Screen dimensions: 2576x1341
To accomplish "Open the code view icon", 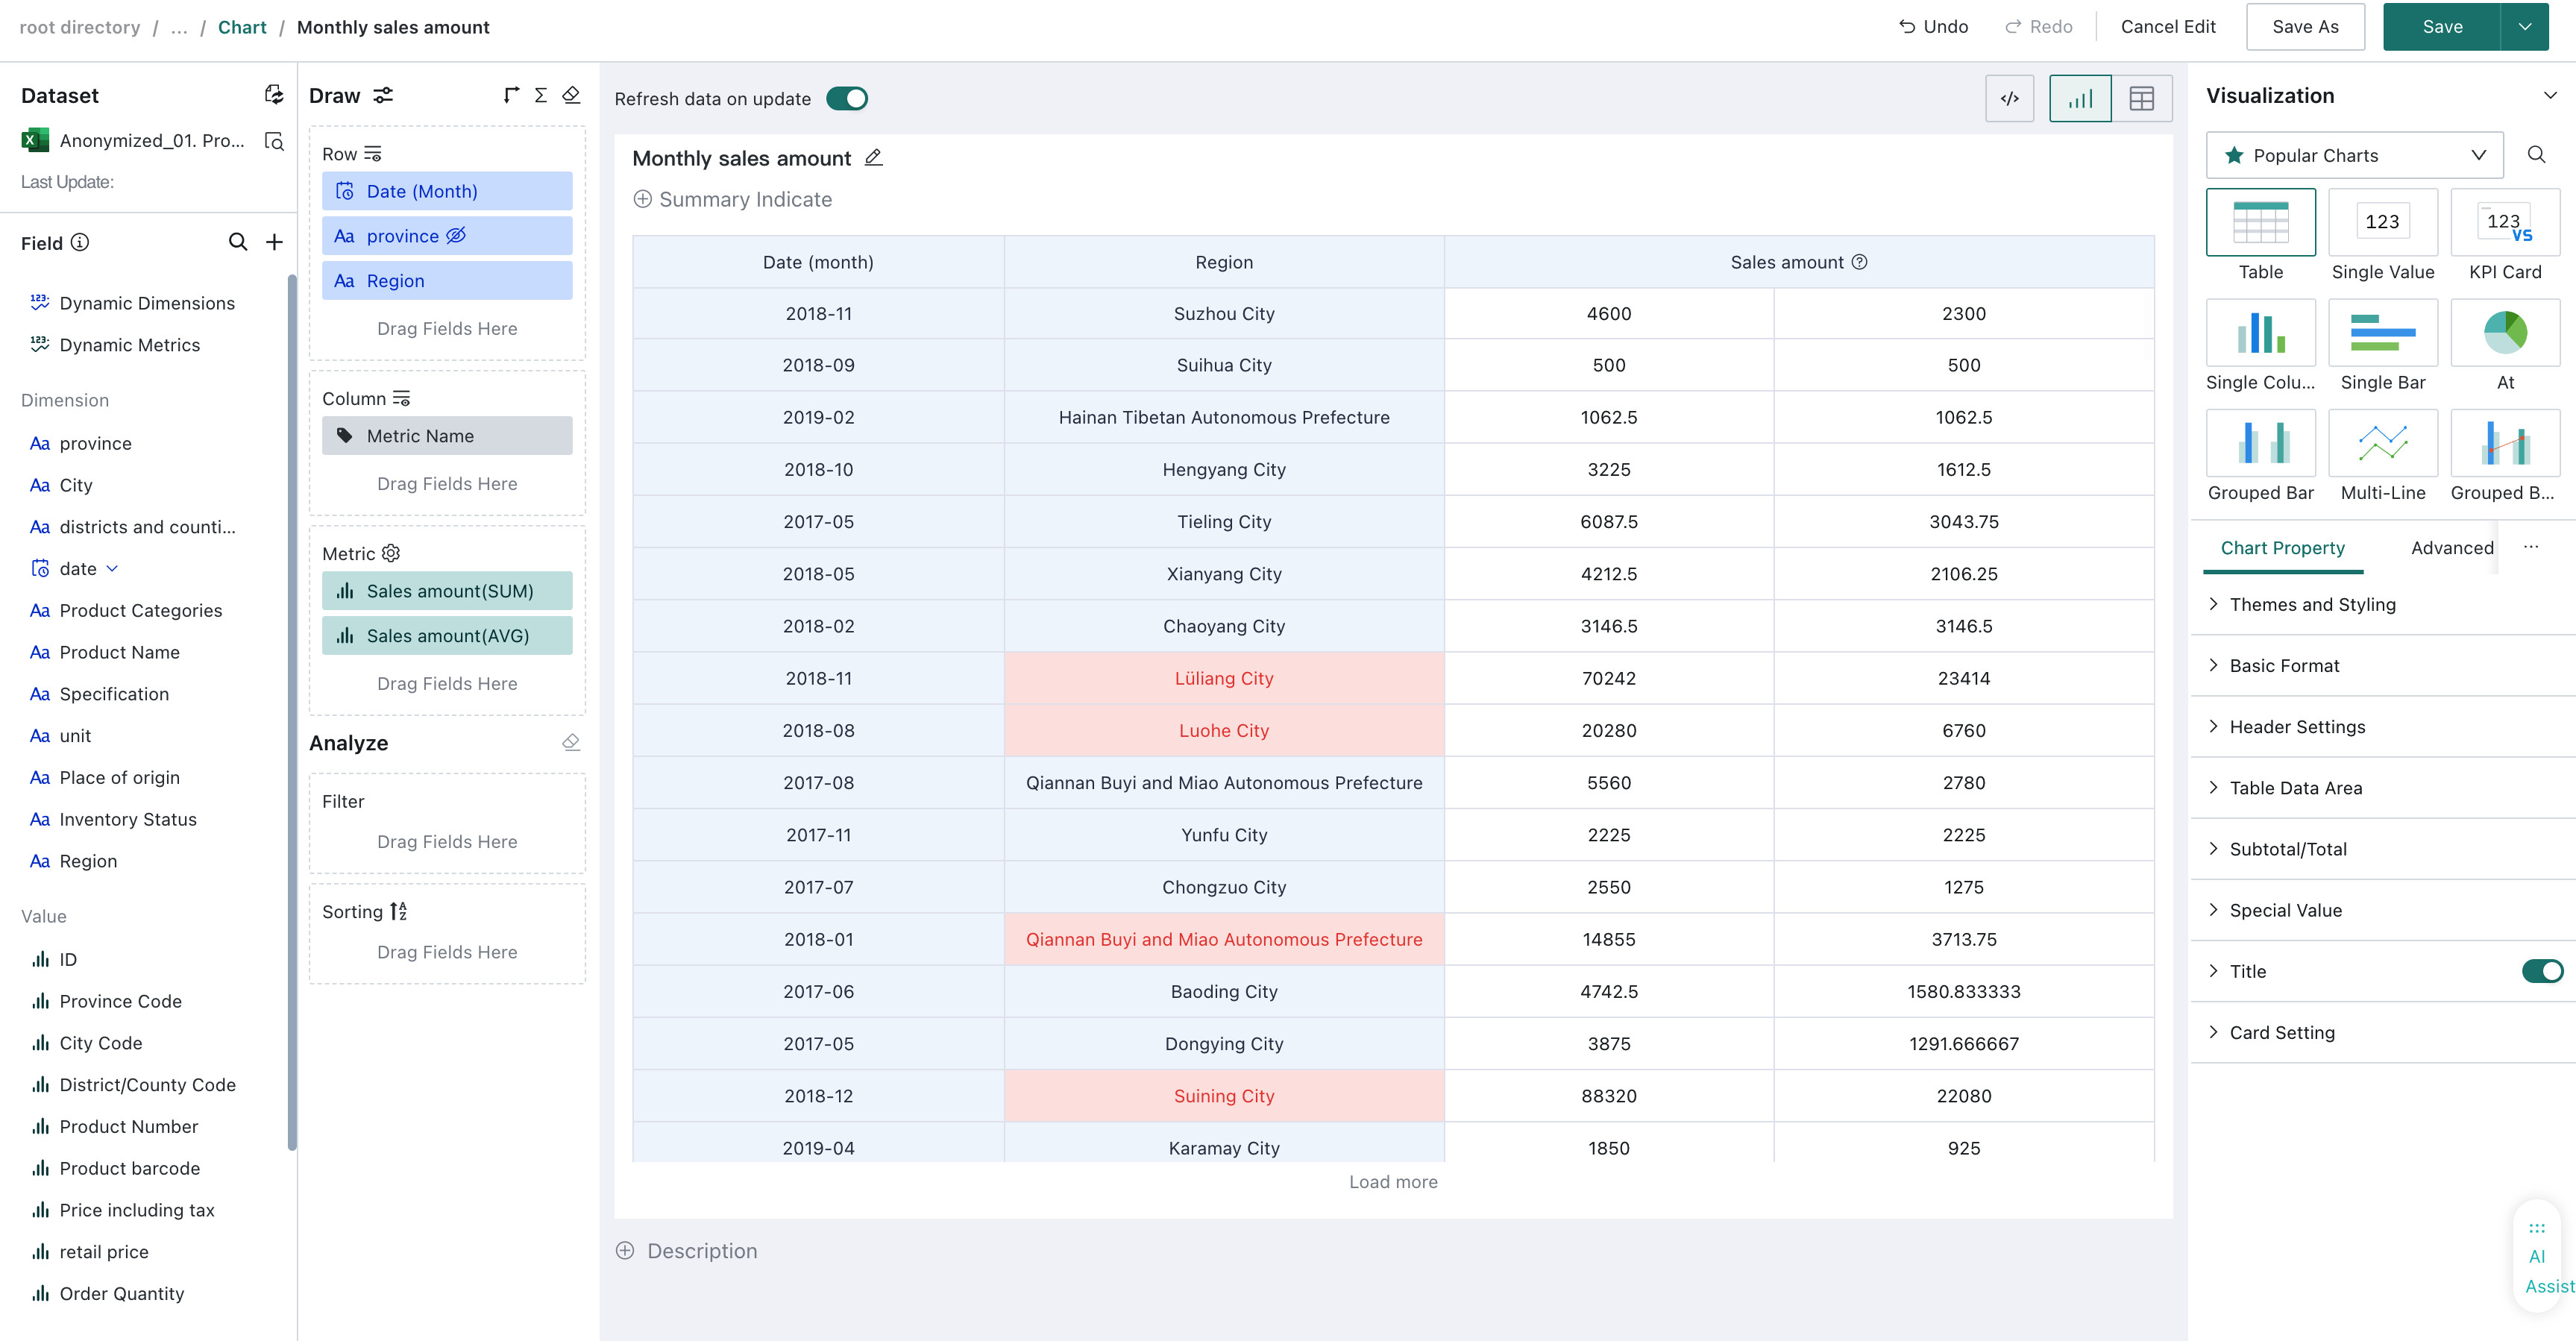I will tap(2009, 99).
